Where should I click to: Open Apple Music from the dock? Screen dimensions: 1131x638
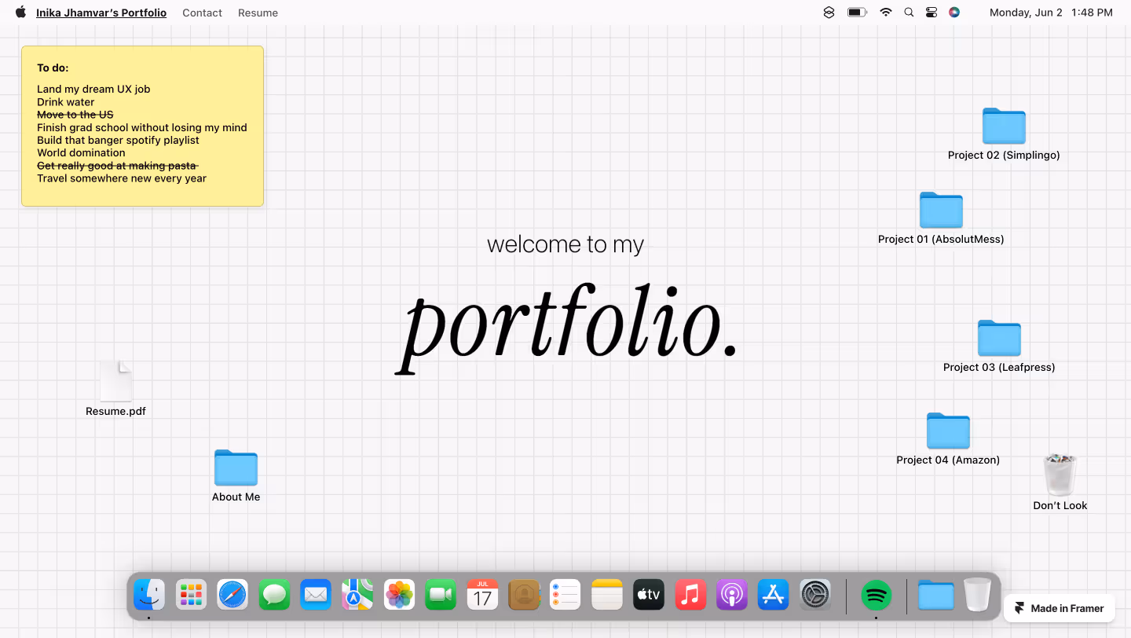[690, 595]
